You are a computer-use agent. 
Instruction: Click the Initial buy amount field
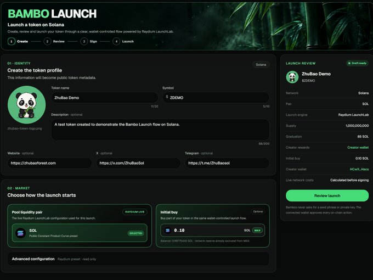(x=212, y=230)
